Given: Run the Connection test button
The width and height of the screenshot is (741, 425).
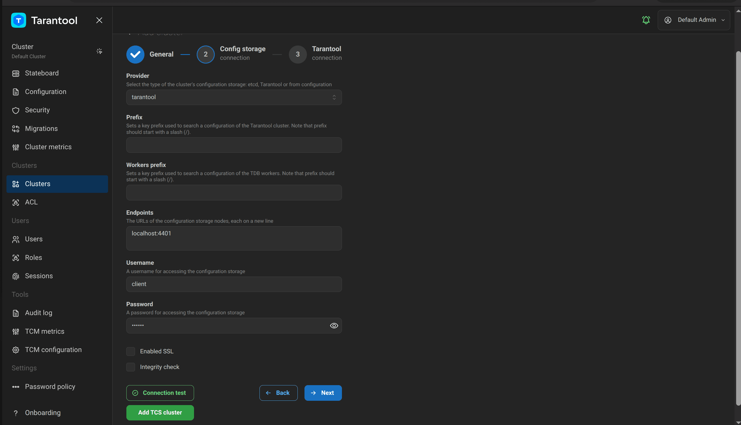Looking at the screenshot, I should (x=160, y=393).
